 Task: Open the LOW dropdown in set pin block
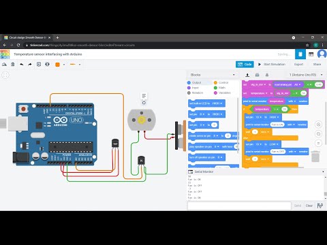click(x=274, y=144)
